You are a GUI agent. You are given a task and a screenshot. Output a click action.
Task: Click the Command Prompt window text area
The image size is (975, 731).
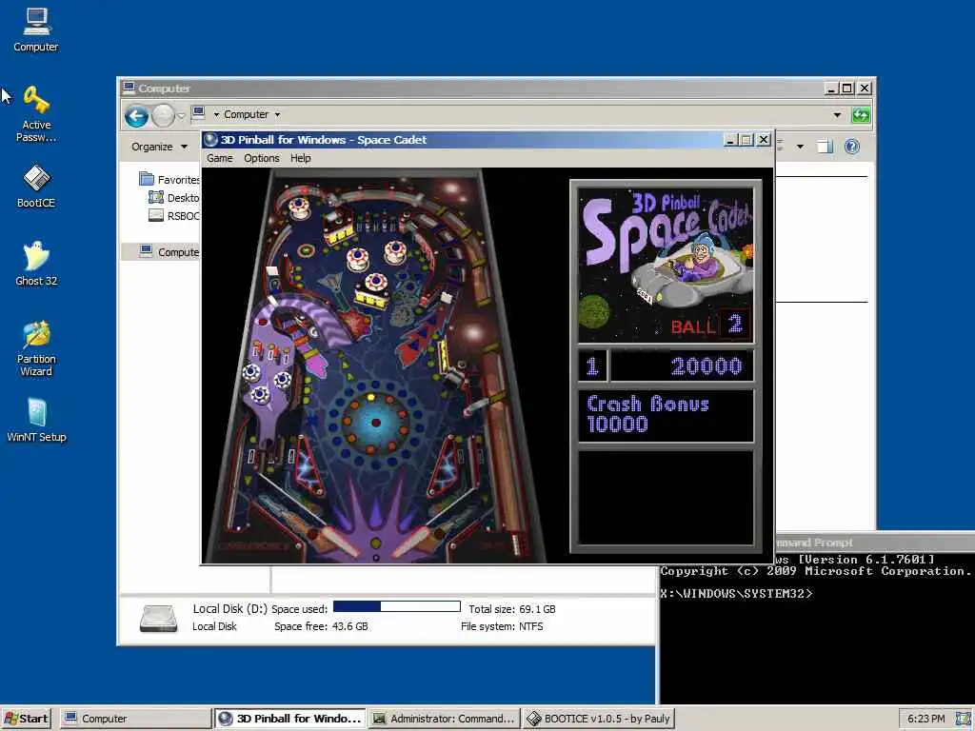coord(816,628)
